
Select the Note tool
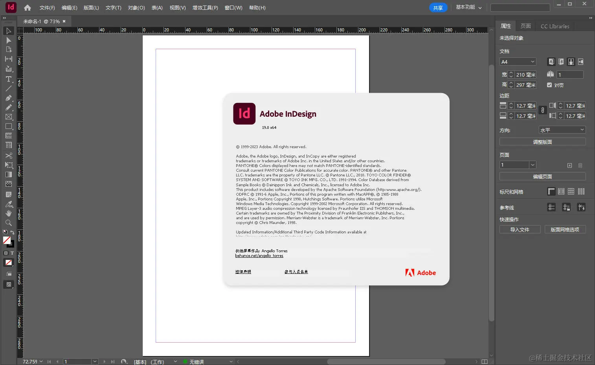point(9,194)
